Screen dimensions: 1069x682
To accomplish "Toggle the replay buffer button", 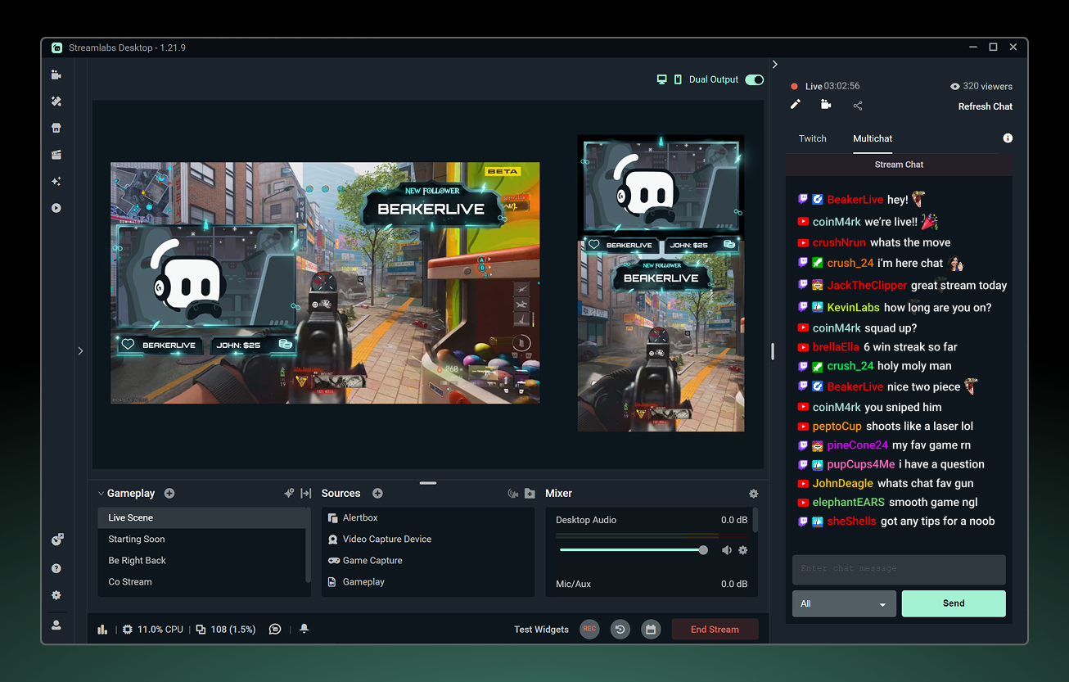I will pyautogui.click(x=620, y=630).
